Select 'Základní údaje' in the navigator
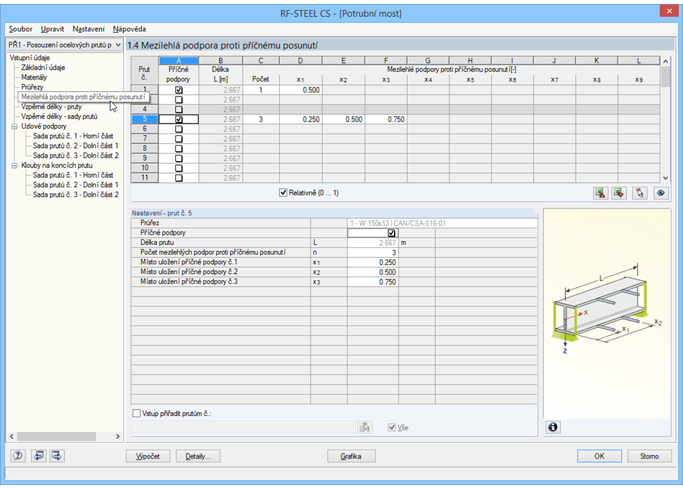 point(43,68)
